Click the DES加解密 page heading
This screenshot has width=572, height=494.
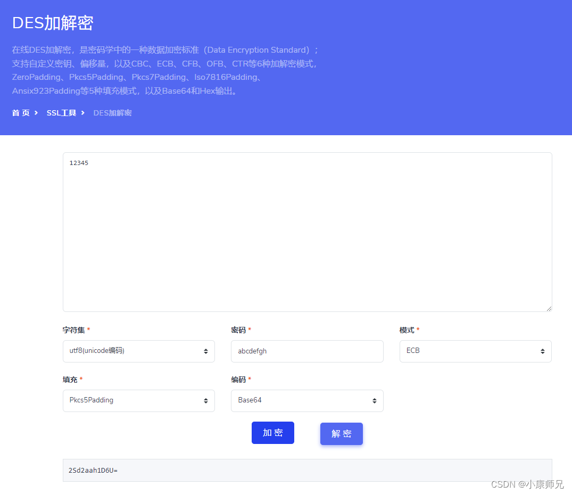(x=53, y=23)
